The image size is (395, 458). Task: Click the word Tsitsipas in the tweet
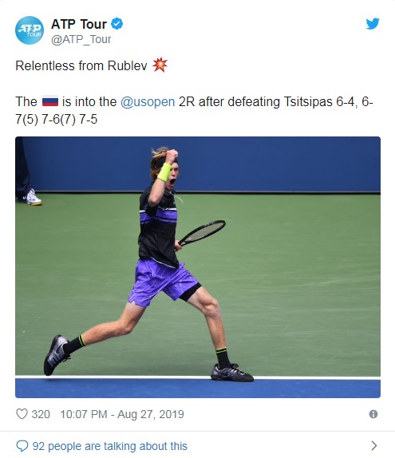(x=308, y=102)
